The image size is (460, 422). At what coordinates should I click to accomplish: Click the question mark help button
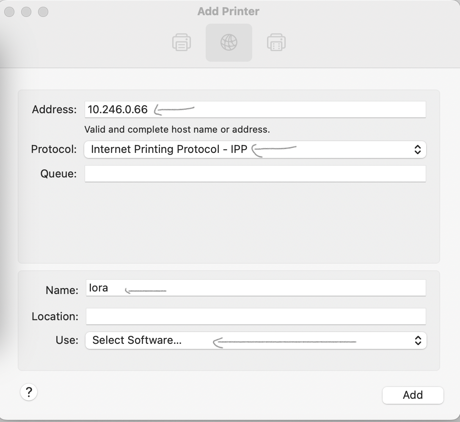click(x=29, y=392)
